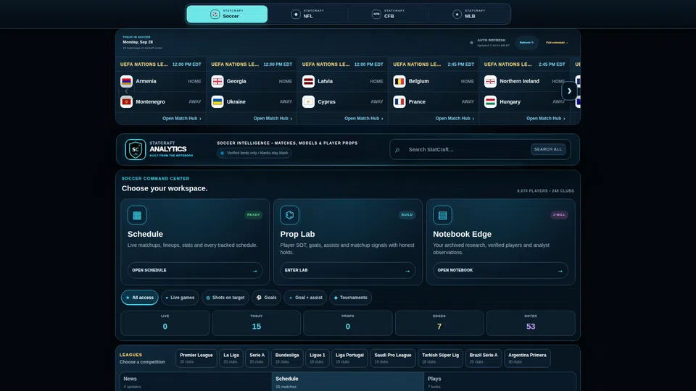Image resolution: width=696 pixels, height=391 pixels.
Task: Choose the La Liga competition
Action: click(x=231, y=358)
